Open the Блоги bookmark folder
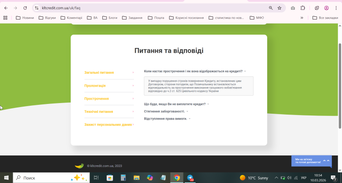 click(x=110, y=18)
